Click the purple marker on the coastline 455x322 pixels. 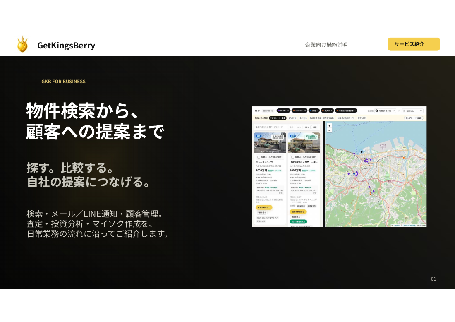(x=354, y=154)
